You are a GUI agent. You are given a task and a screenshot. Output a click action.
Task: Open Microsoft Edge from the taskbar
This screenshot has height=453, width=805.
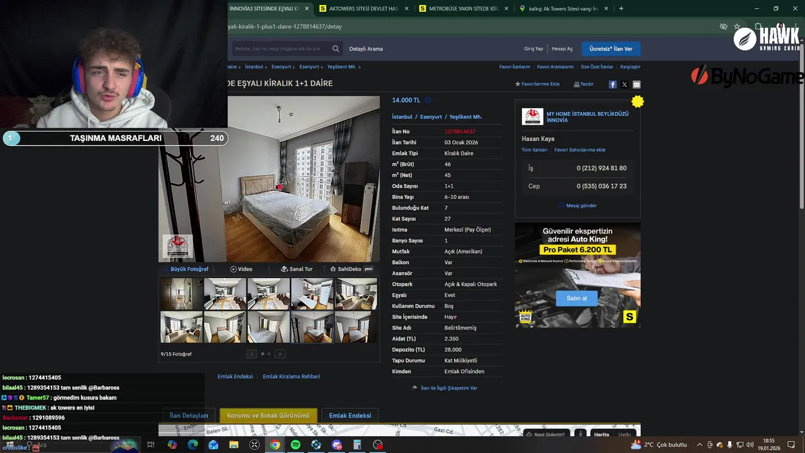(193, 445)
